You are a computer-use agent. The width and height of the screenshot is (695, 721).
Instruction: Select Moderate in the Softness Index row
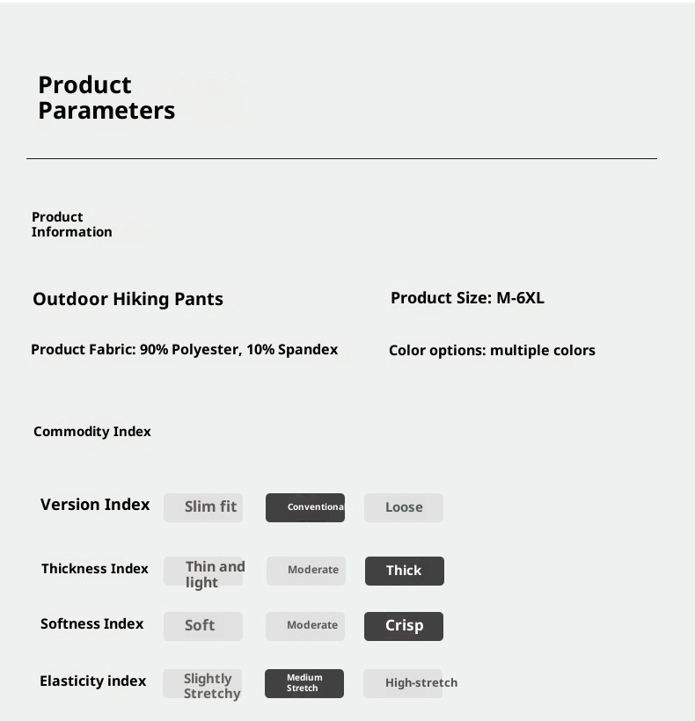coord(305,626)
